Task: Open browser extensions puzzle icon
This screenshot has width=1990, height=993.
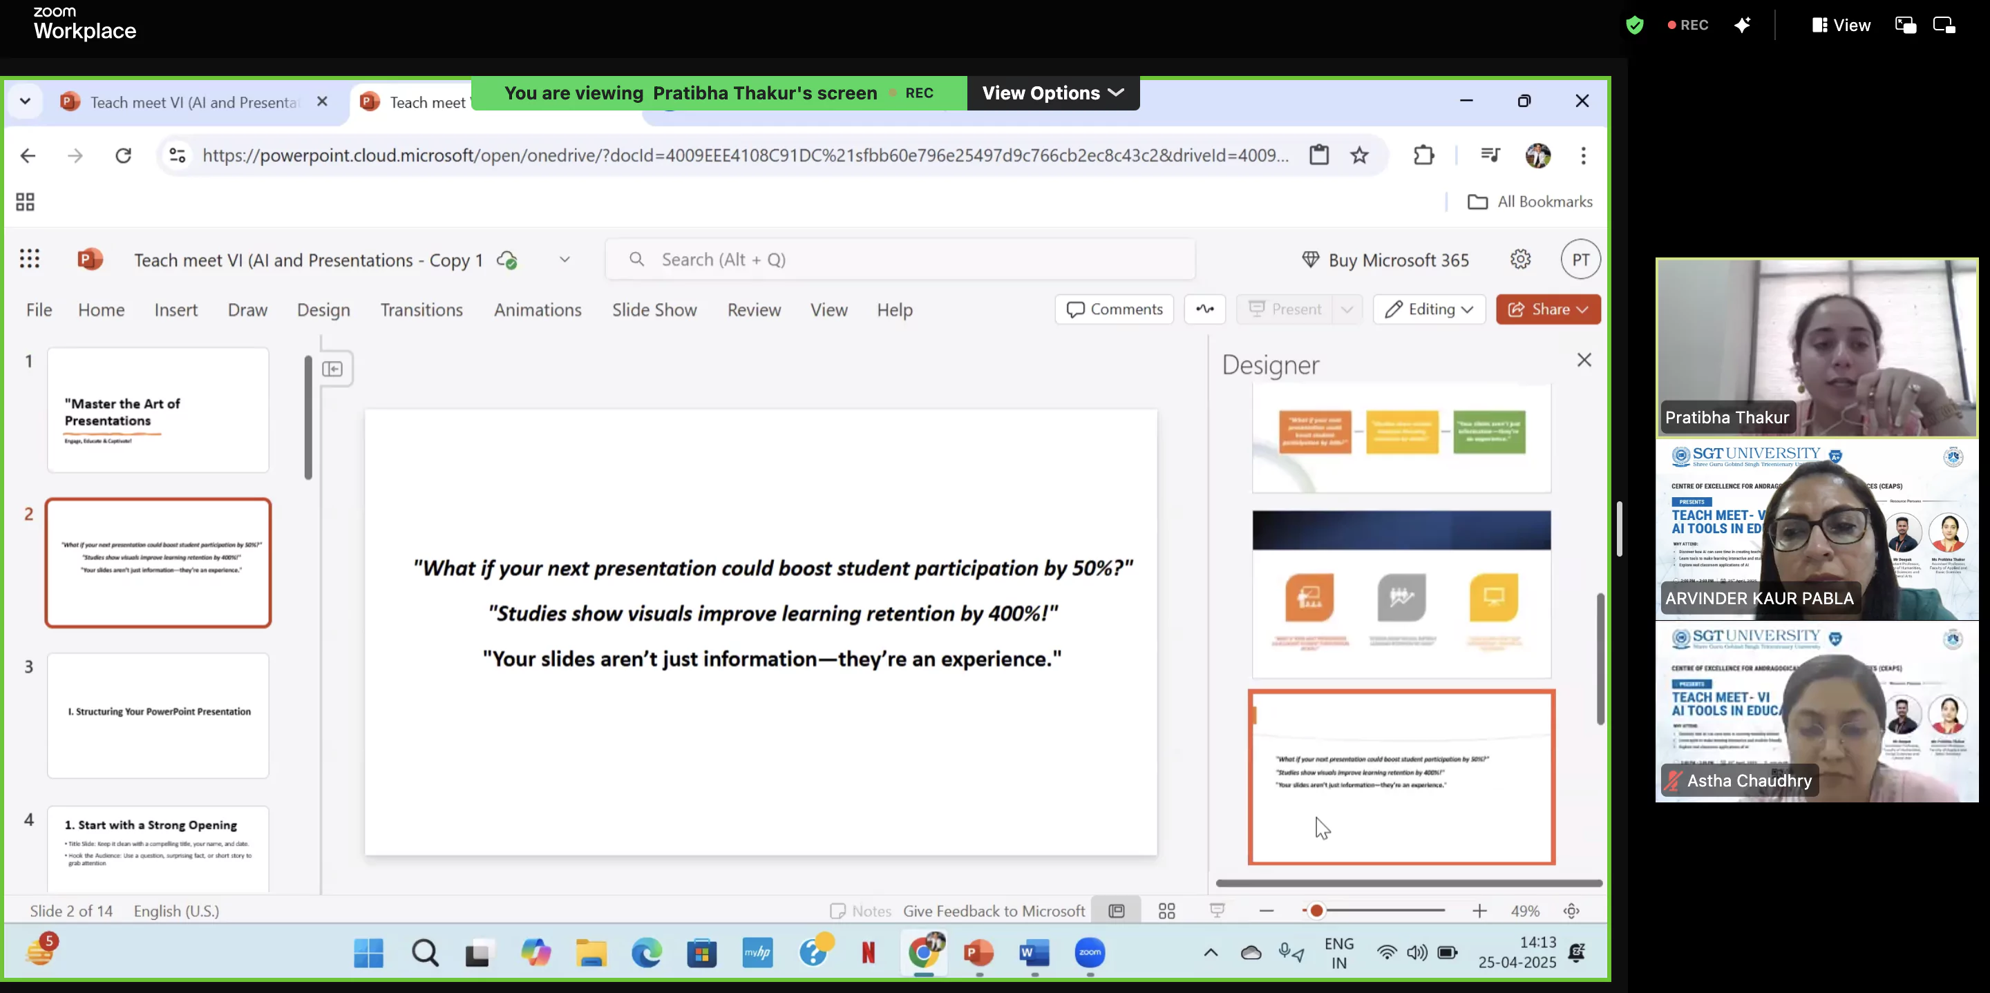Action: tap(1423, 155)
